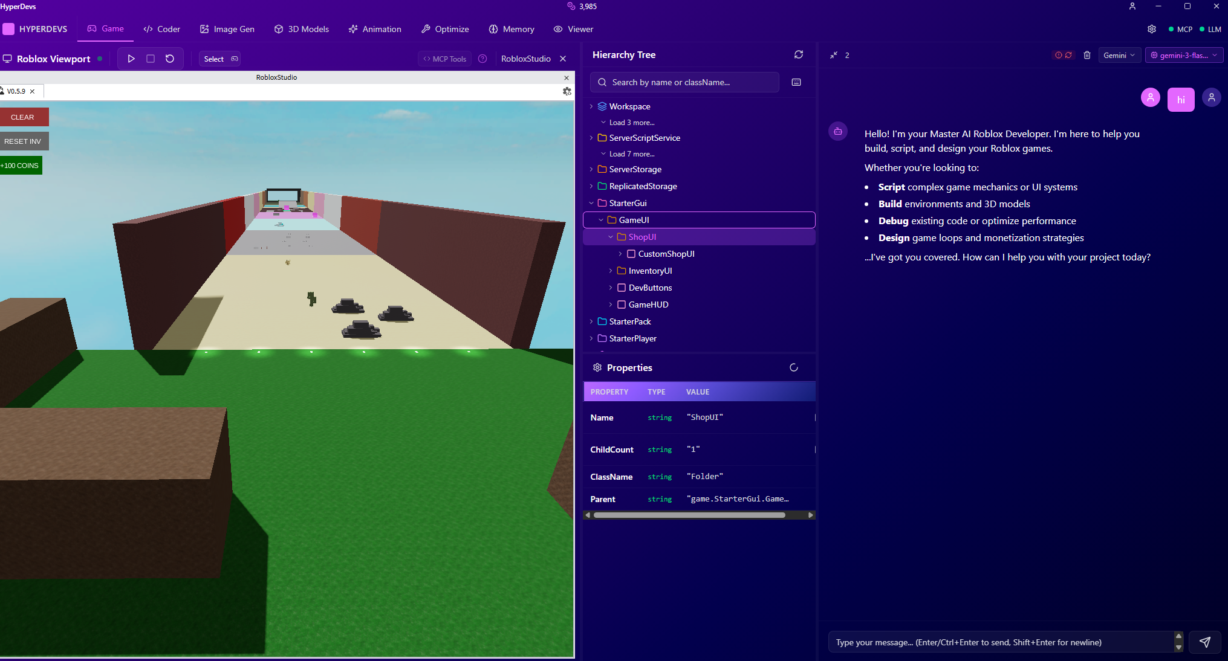Expand the StarterPack node
The image size is (1228, 661).
click(591, 321)
